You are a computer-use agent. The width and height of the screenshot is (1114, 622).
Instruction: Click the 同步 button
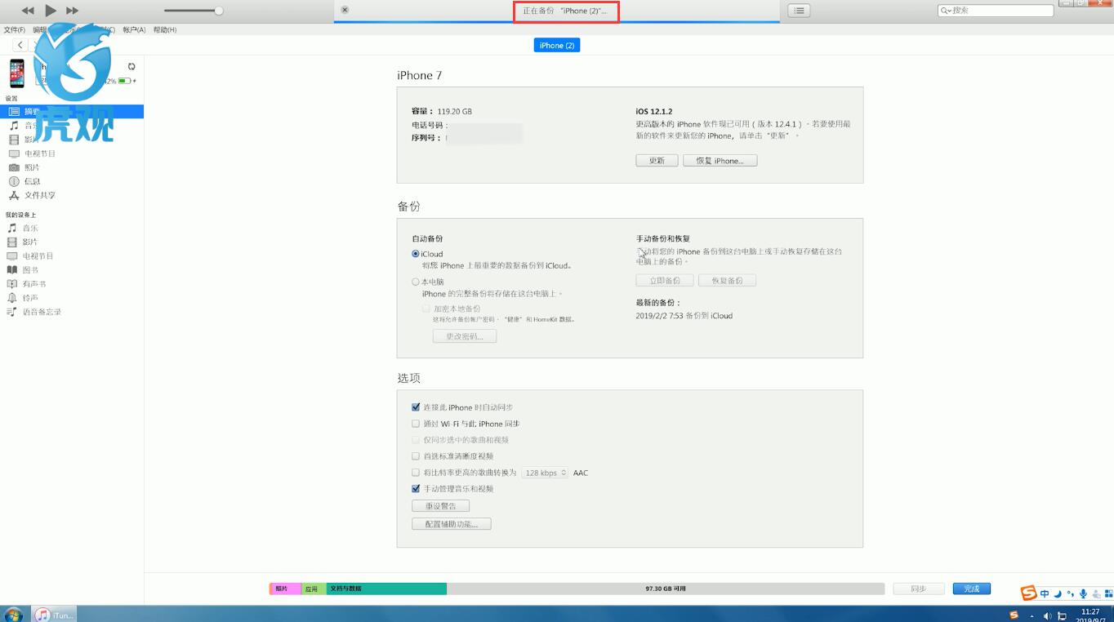(919, 589)
